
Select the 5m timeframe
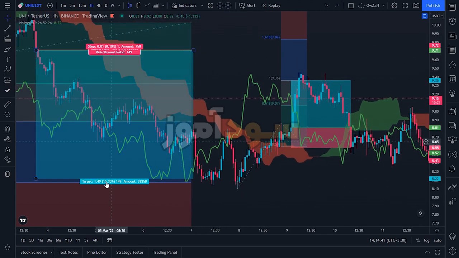point(72,5)
